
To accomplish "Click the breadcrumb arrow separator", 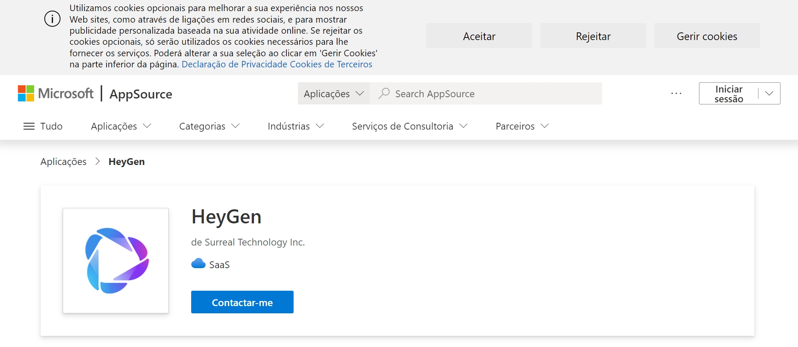I will [98, 162].
